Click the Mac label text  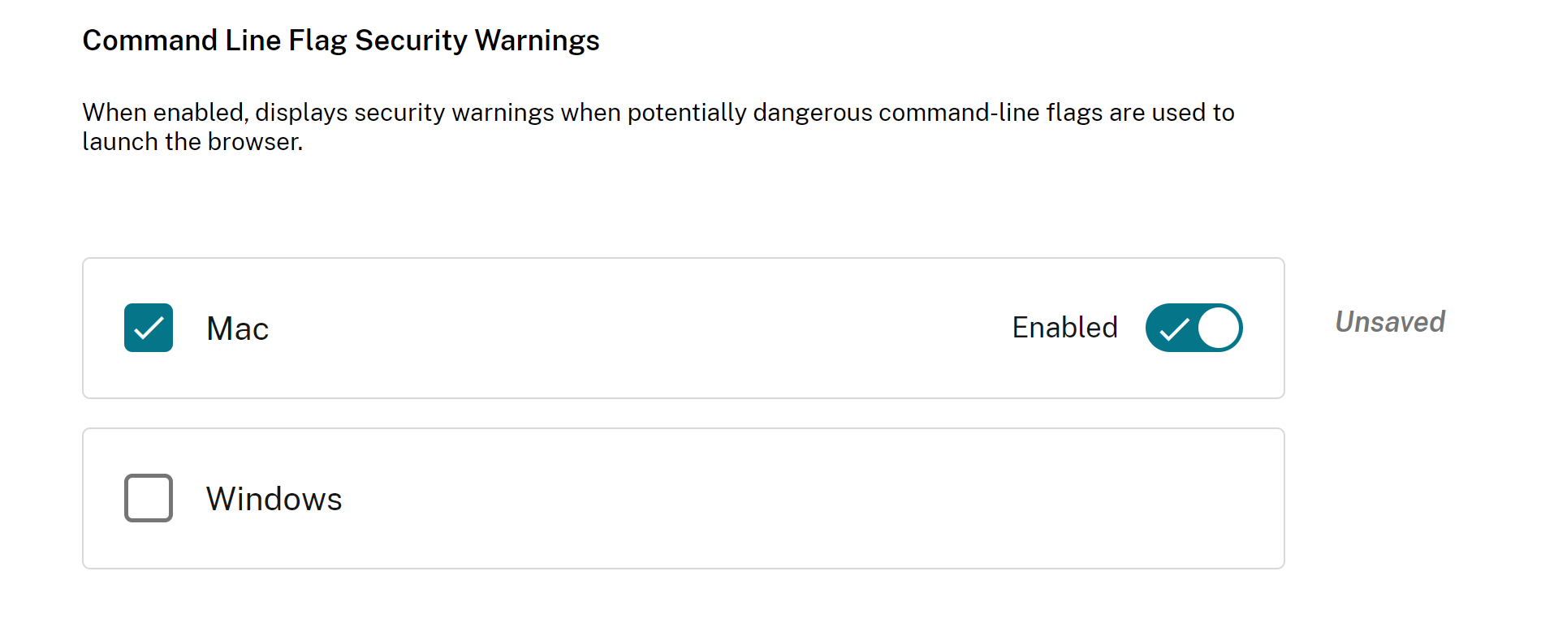click(237, 329)
